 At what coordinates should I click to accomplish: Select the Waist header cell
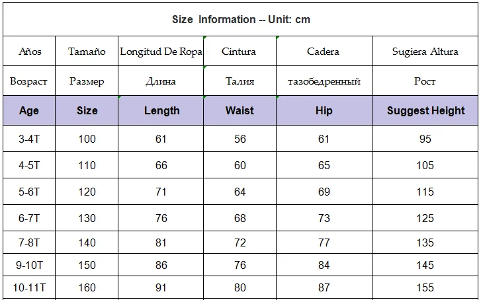click(x=240, y=110)
